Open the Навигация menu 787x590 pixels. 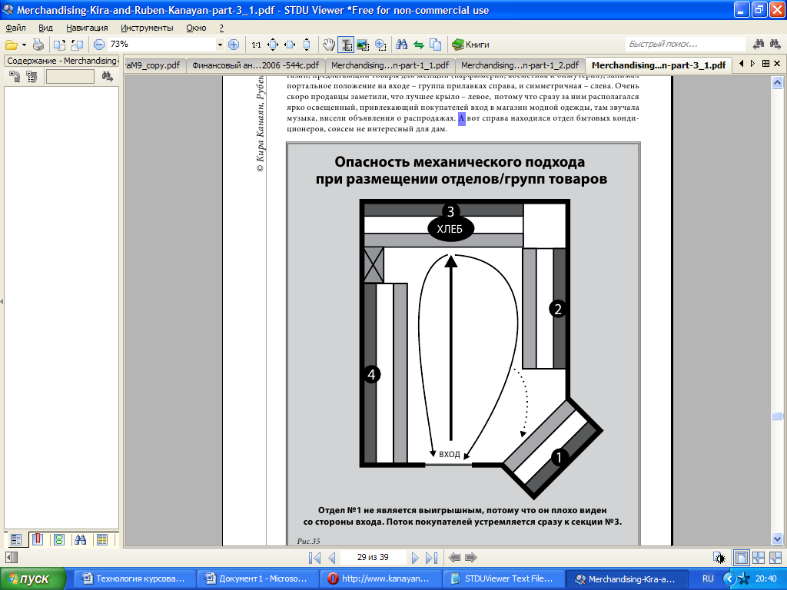click(87, 28)
